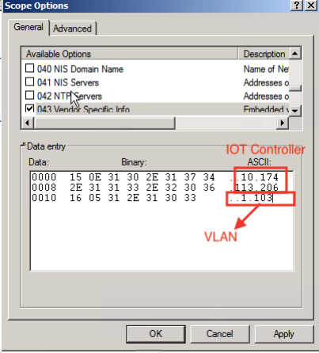The width and height of the screenshot is (319, 353).
Task: Click the horizontal scrollbar thumb
Action: (104, 123)
